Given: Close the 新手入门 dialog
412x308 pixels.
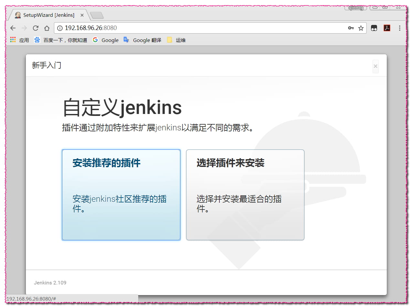Looking at the screenshot, I should 375,66.
